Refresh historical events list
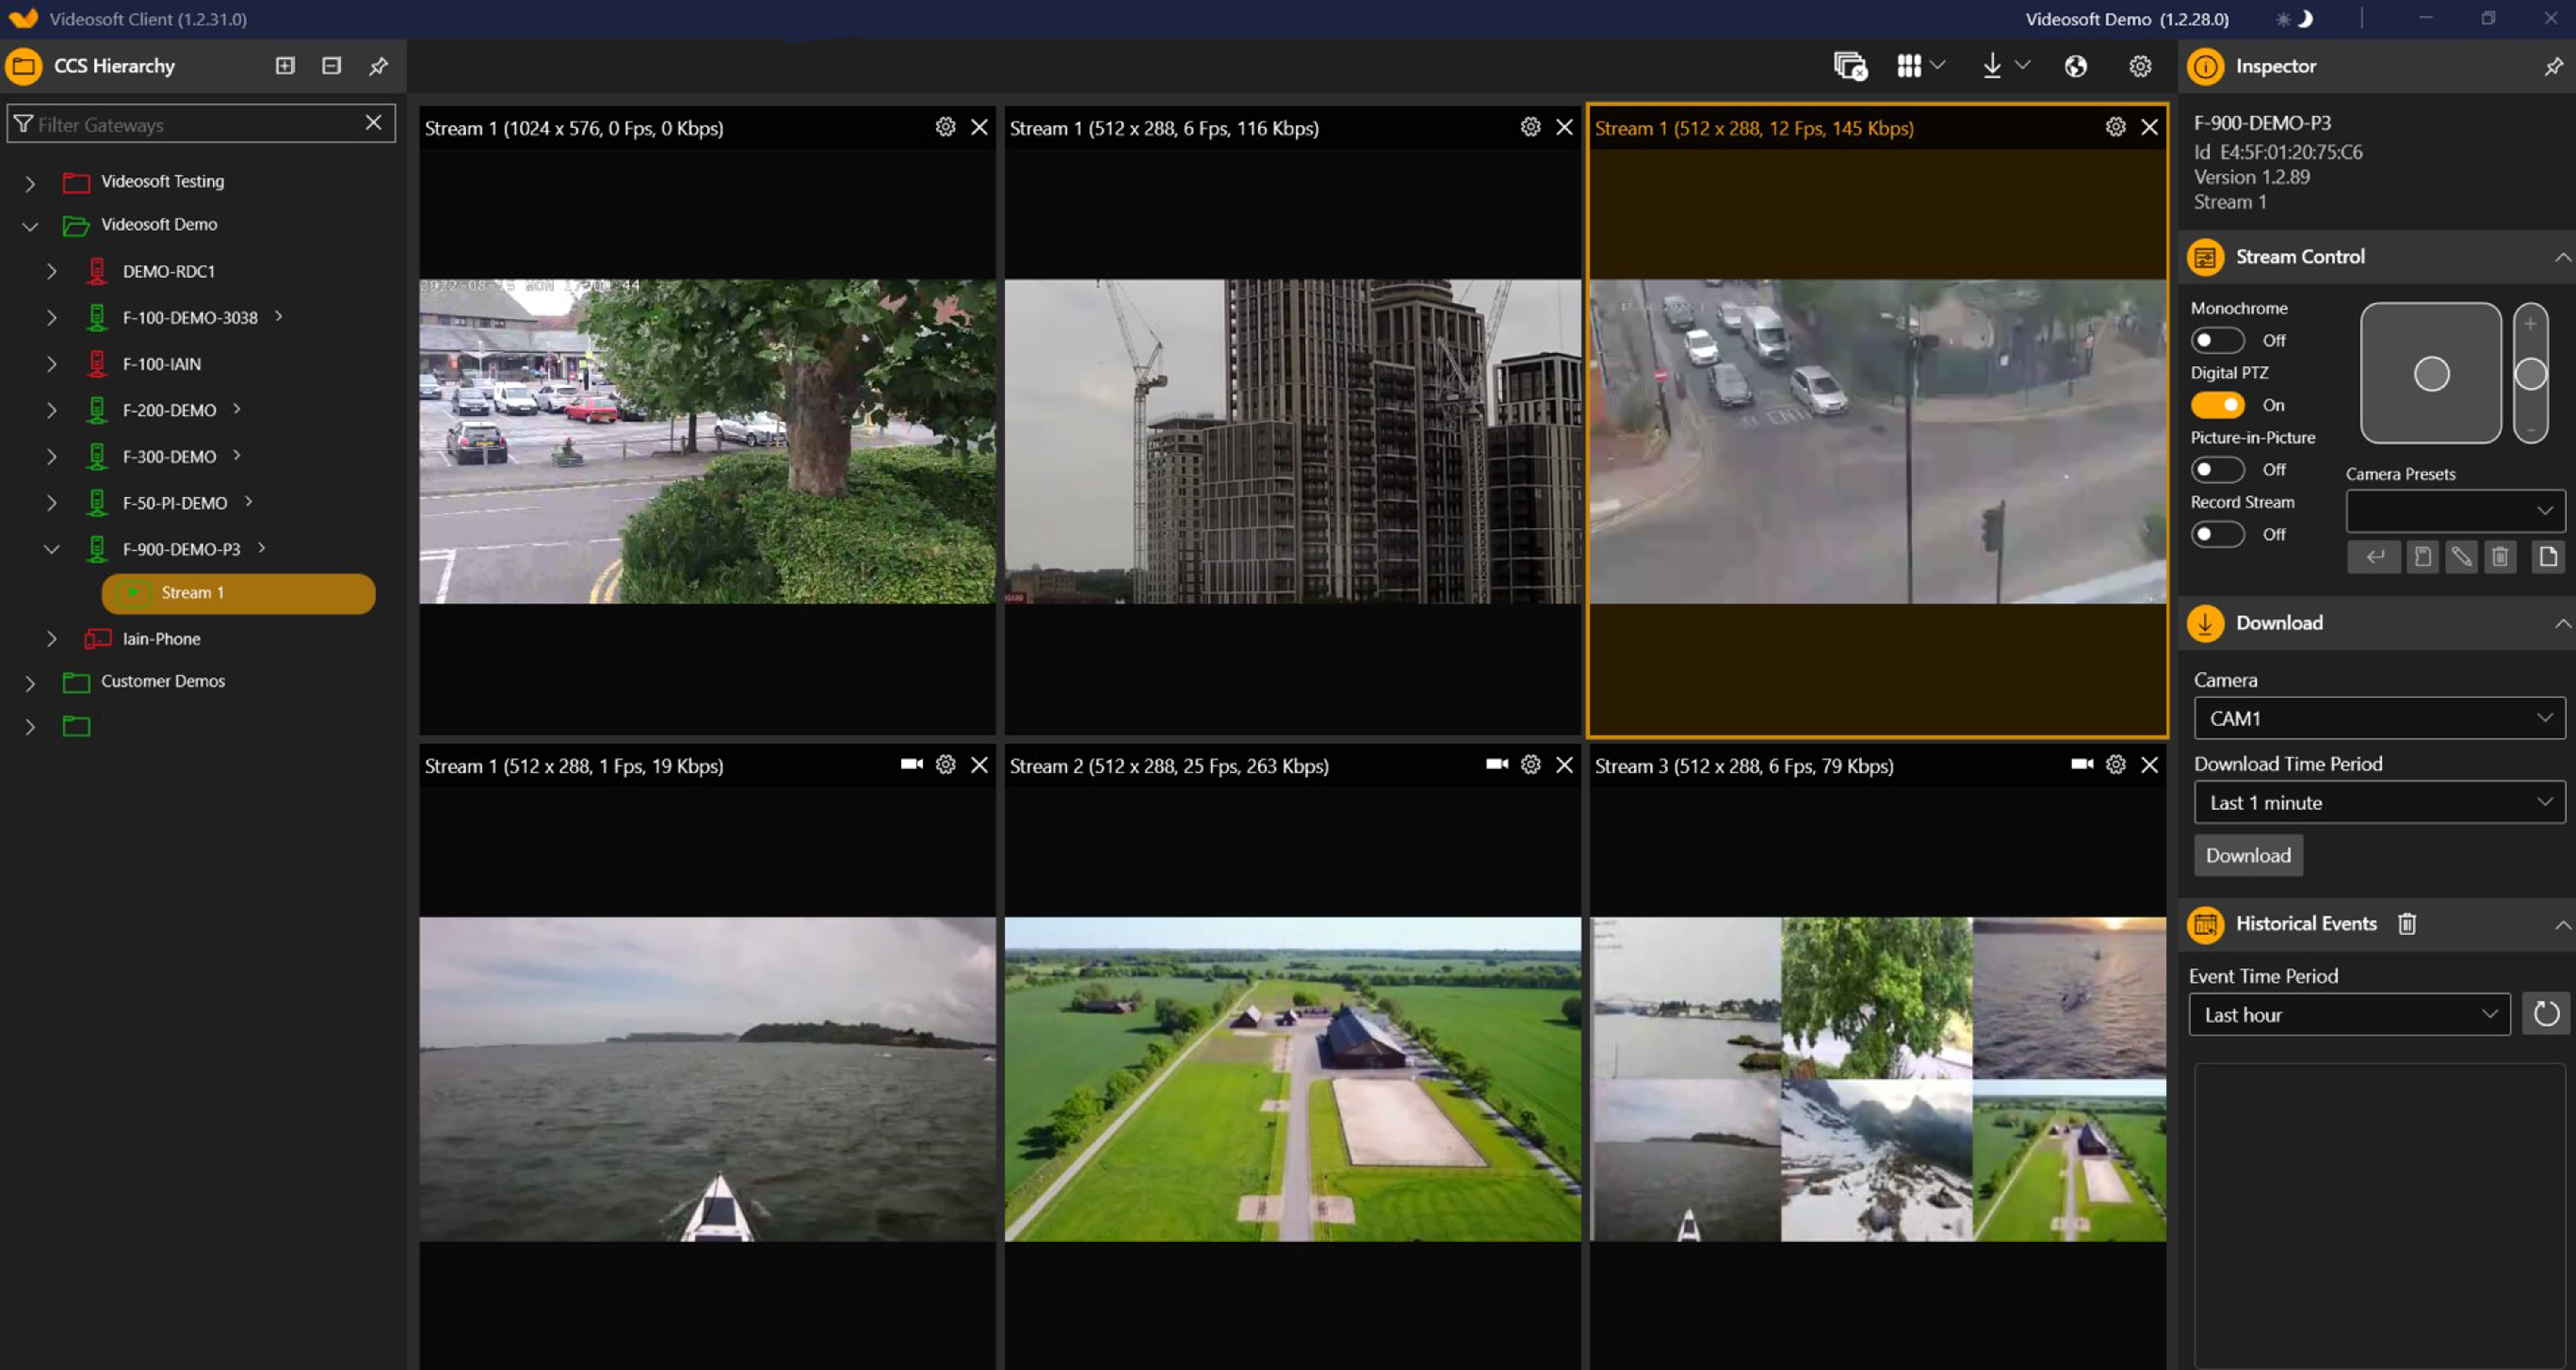2576x1370 pixels. click(x=2546, y=1014)
